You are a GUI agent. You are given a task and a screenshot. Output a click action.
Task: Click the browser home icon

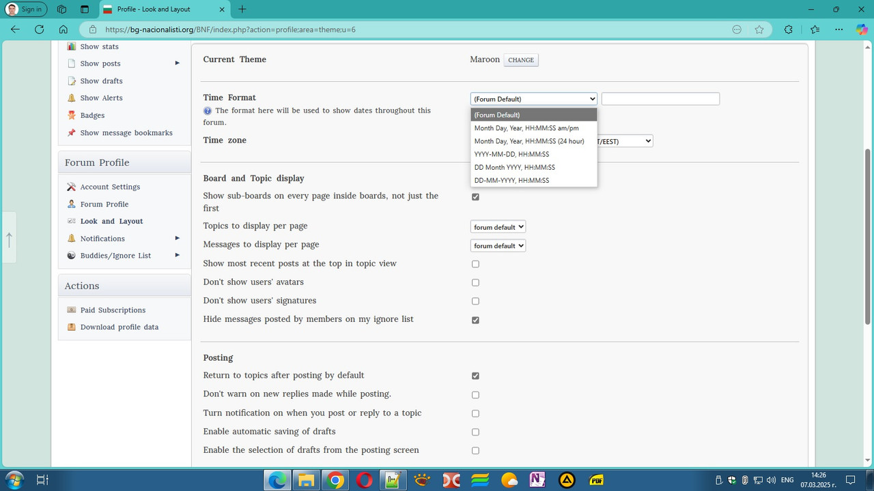click(63, 29)
